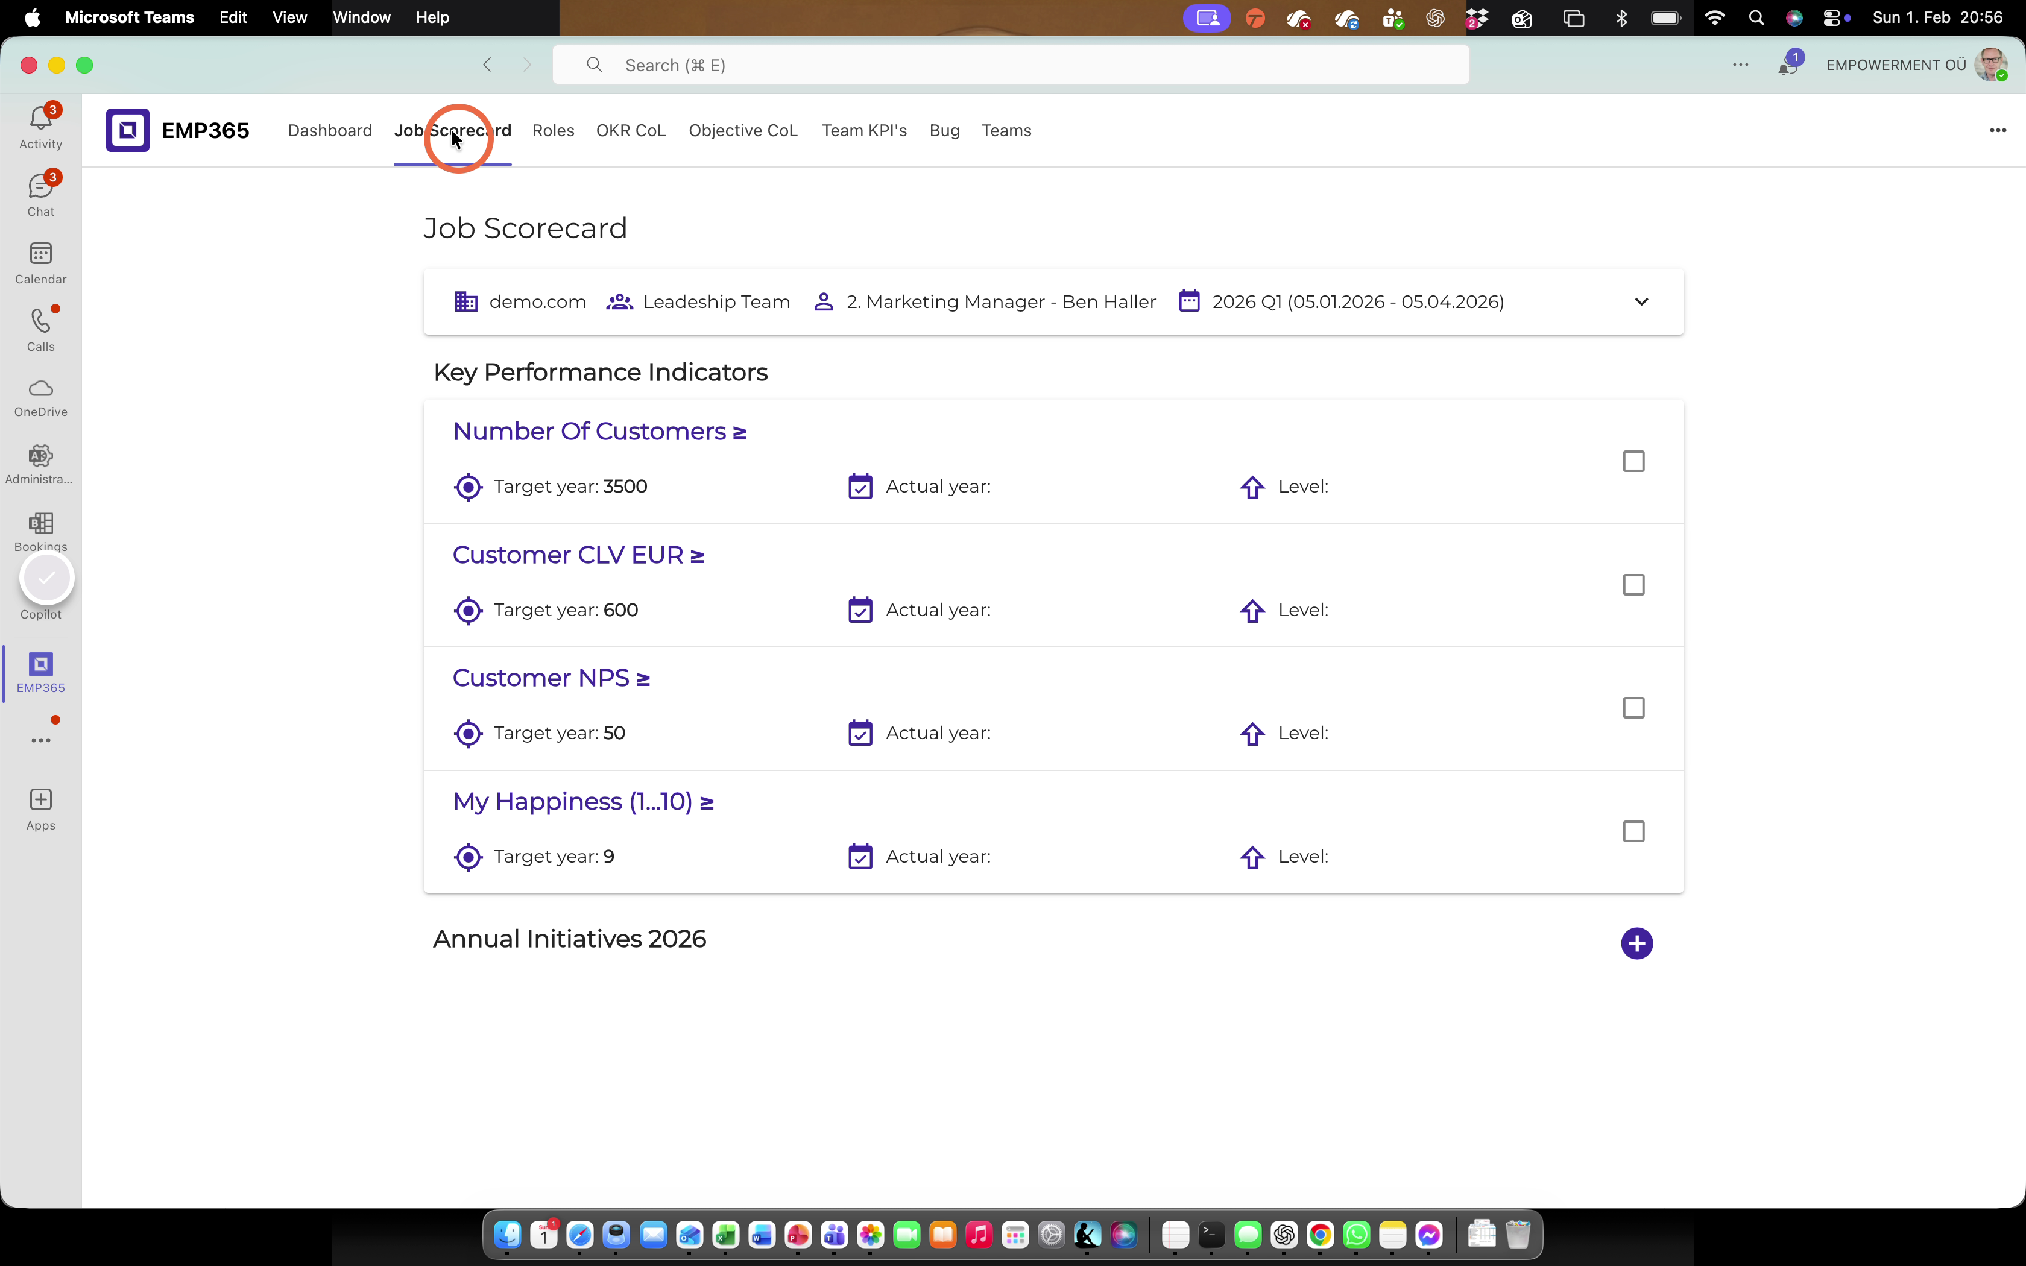The image size is (2026, 1266).
Task: Change the Leadeship Team filter
Action: 698,301
